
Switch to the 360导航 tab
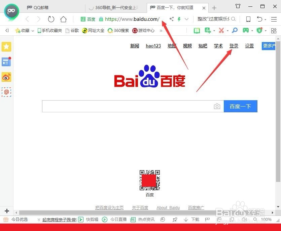[x=116, y=7]
